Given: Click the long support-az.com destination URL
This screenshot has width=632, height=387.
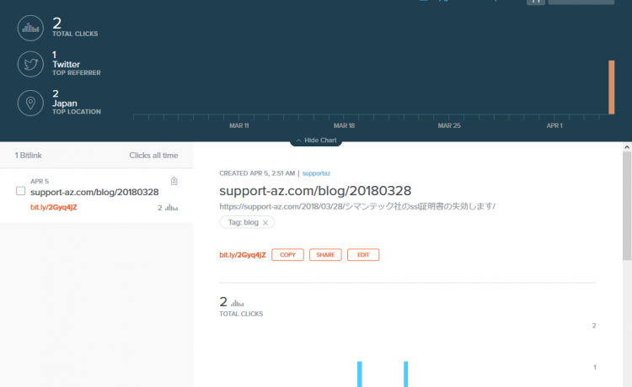Looking at the screenshot, I should [357, 206].
